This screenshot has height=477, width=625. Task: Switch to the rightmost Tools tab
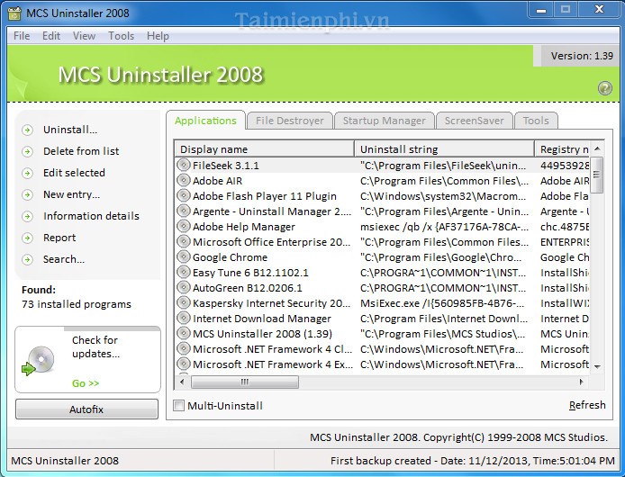[x=536, y=121]
